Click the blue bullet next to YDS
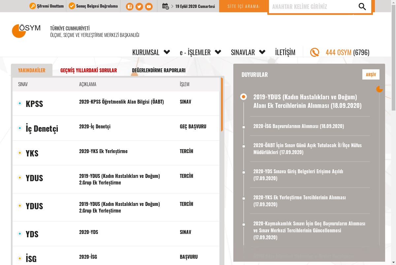 (20, 234)
